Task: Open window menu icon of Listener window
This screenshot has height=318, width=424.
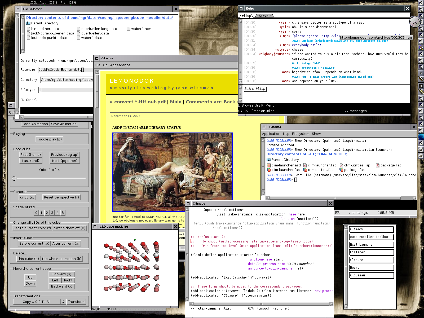Action: tap(264, 127)
